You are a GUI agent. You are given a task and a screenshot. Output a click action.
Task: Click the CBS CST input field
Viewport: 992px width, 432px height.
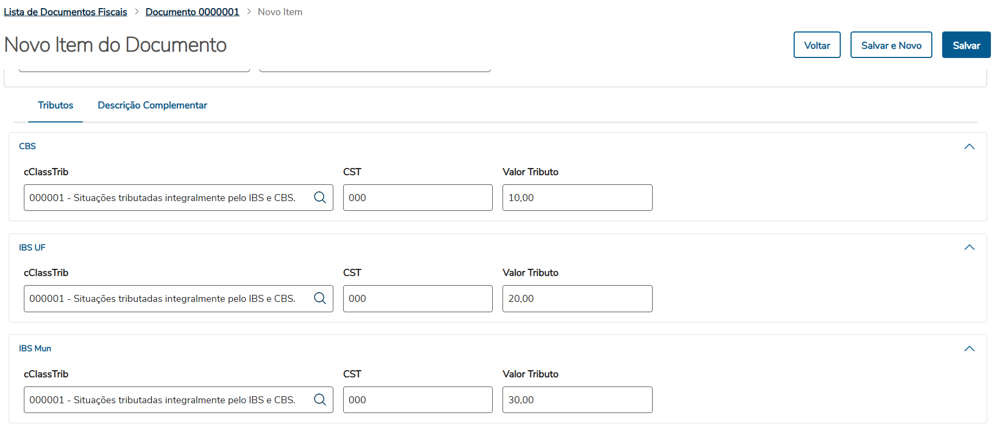(417, 197)
